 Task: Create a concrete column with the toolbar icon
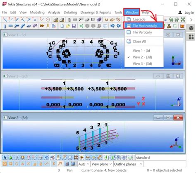(x=69, y=19)
